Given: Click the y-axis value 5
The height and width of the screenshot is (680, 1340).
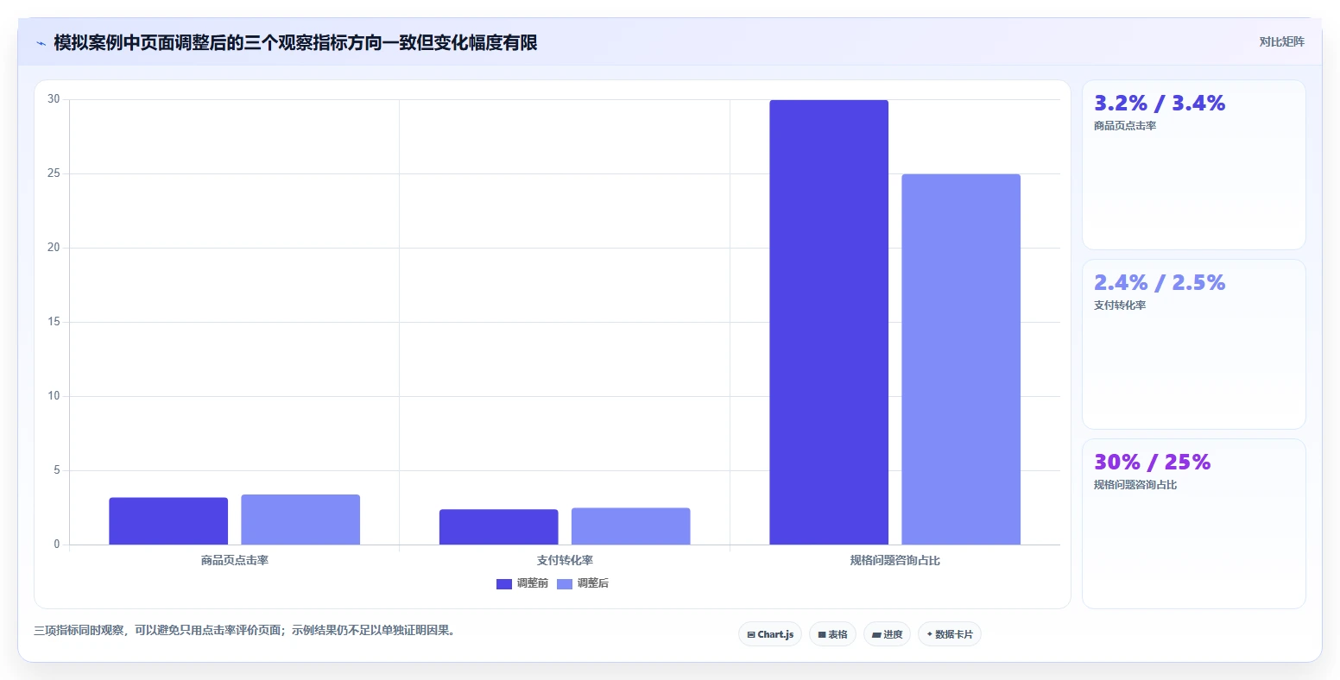Looking at the screenshot, I should pos(57,470).
